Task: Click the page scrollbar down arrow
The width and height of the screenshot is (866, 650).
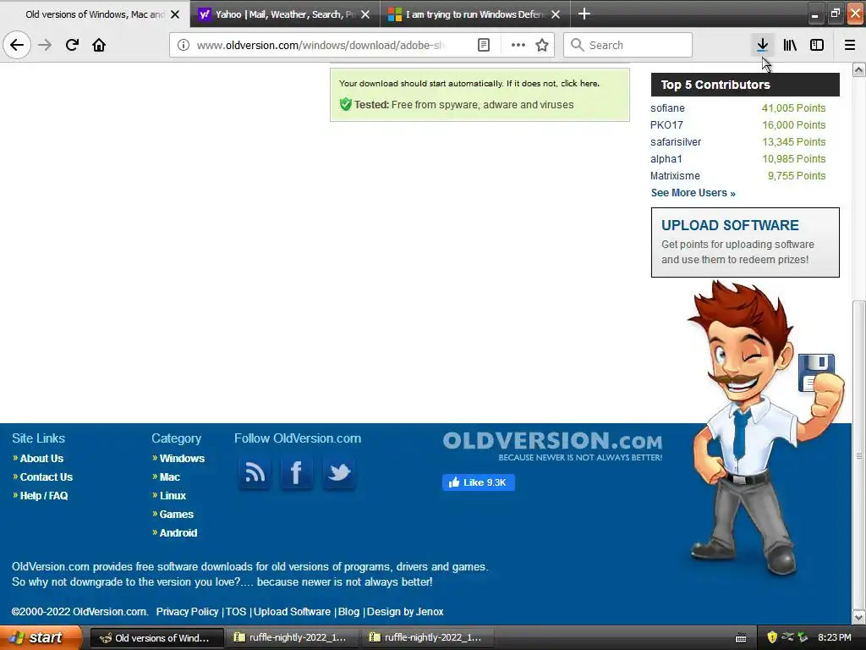Action: tap(858, 617)
